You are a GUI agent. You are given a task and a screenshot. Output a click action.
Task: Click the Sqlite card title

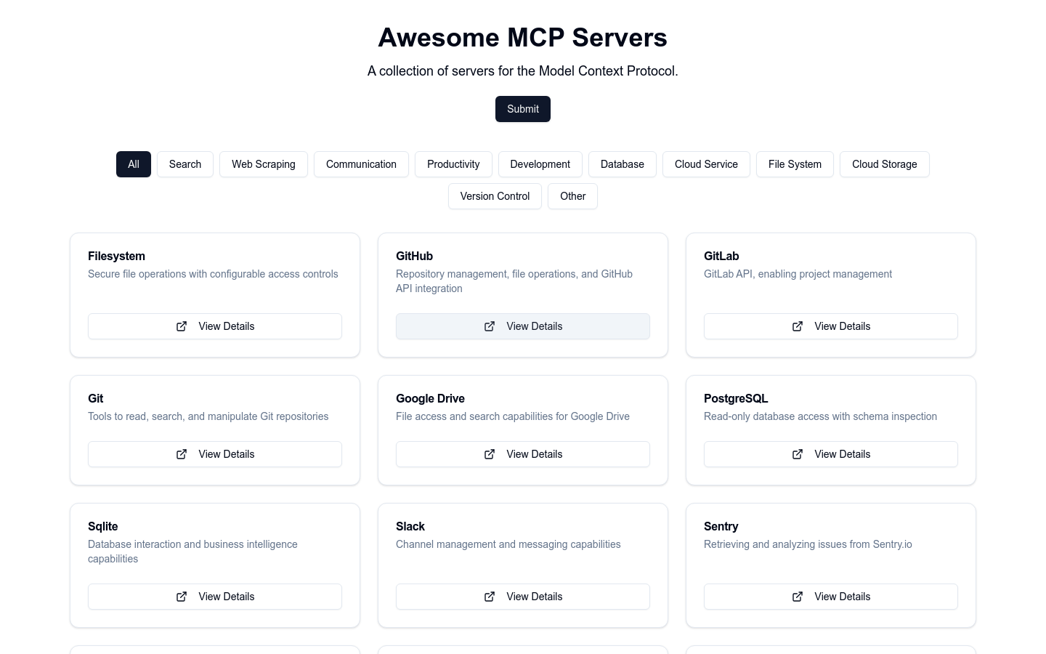click(x=102, y=526)
